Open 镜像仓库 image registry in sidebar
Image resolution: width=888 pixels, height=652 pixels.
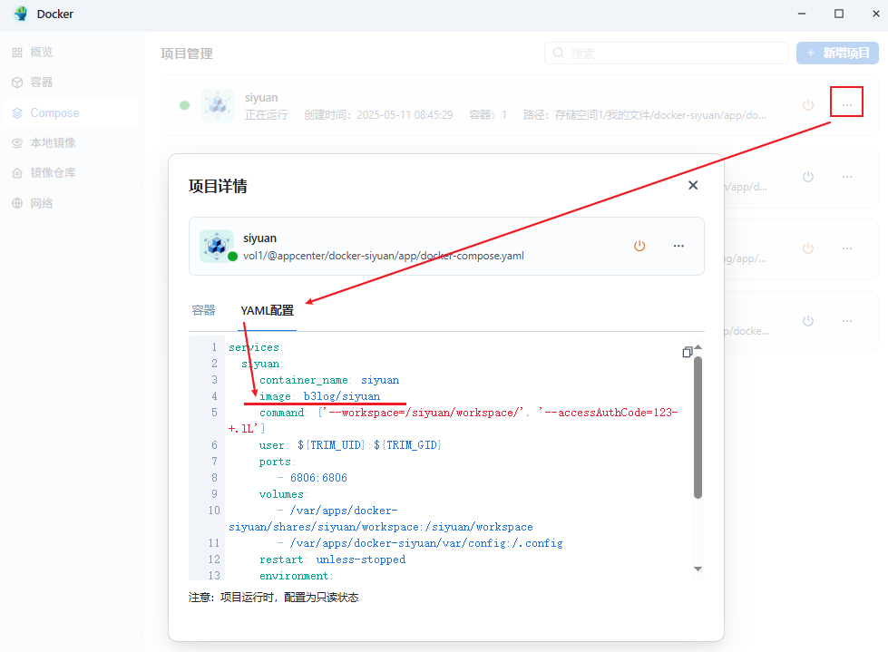[44, 172]
